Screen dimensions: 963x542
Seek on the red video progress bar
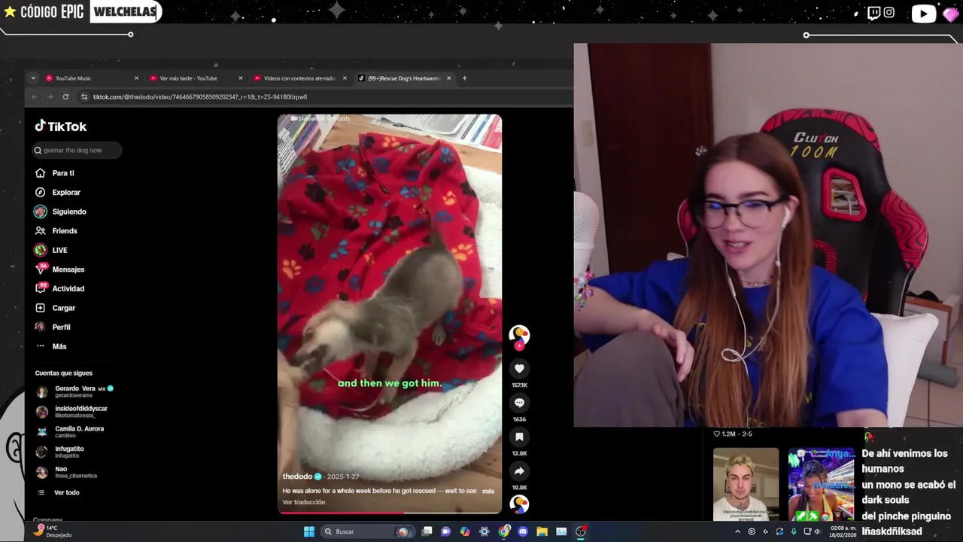(x=390, y=513)
